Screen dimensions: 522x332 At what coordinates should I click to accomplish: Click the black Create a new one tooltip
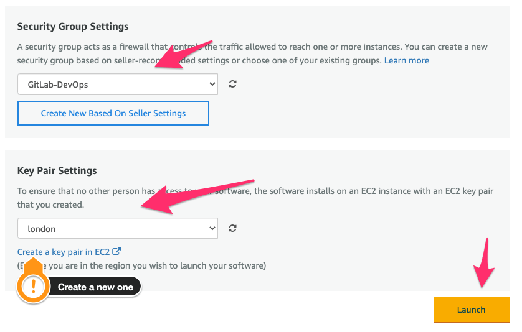click(95, 287)
